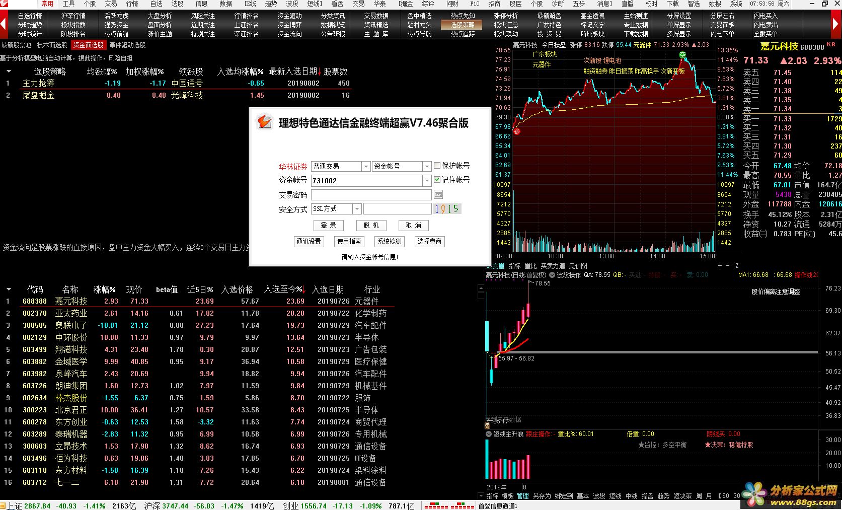
Task: Click the restore window icon in title bar
Action: pos(825,4)
